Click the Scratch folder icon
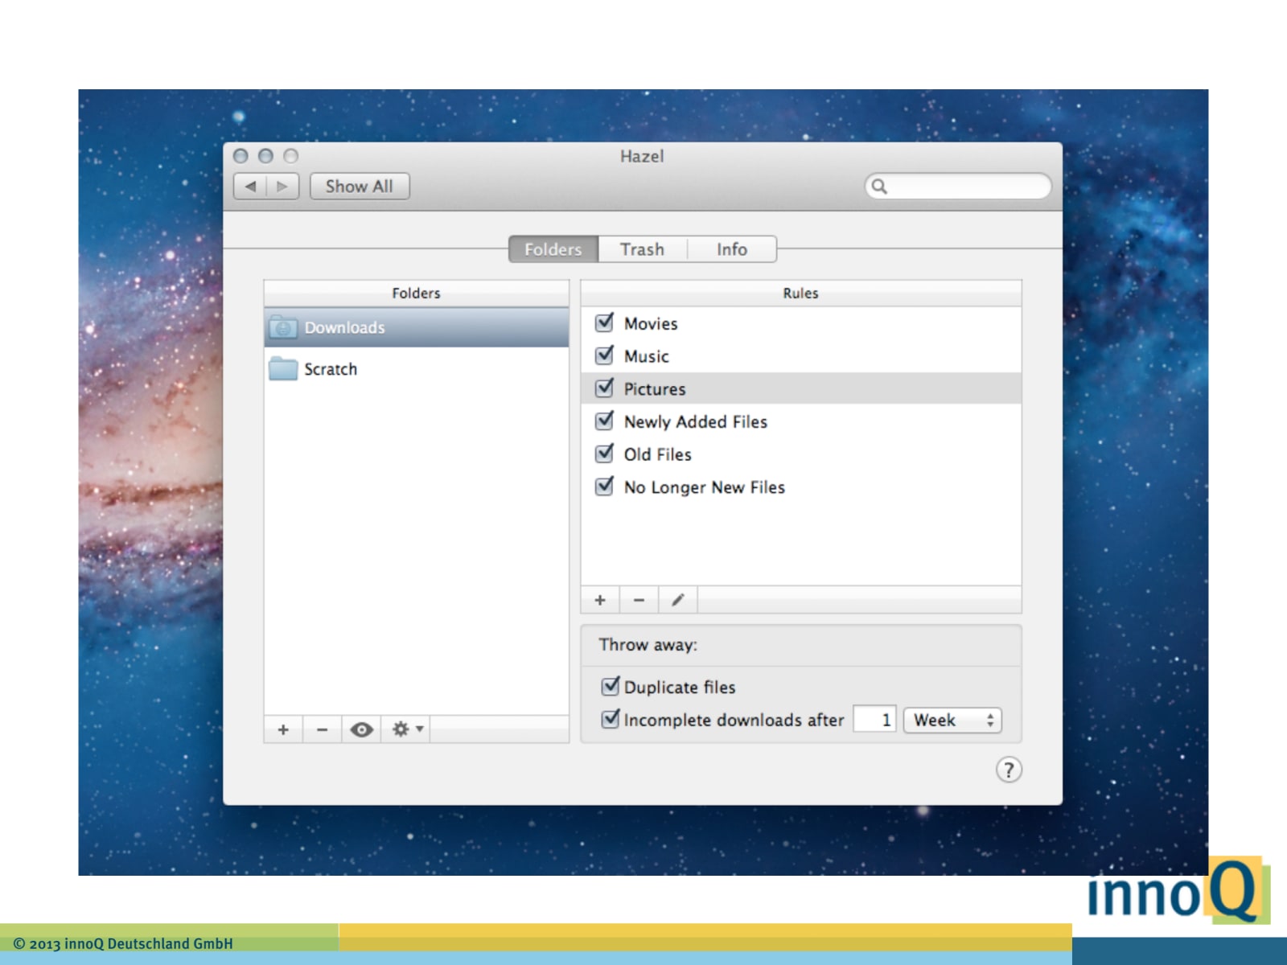This screenshot has width=1287, height=965. (x=283, y=368)
